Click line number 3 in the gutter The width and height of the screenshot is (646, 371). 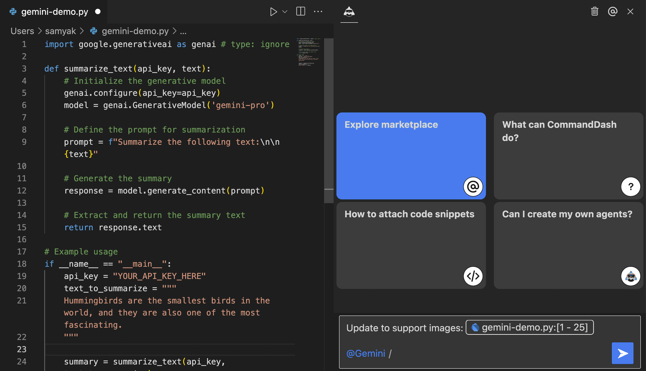(x=24, y=69)
